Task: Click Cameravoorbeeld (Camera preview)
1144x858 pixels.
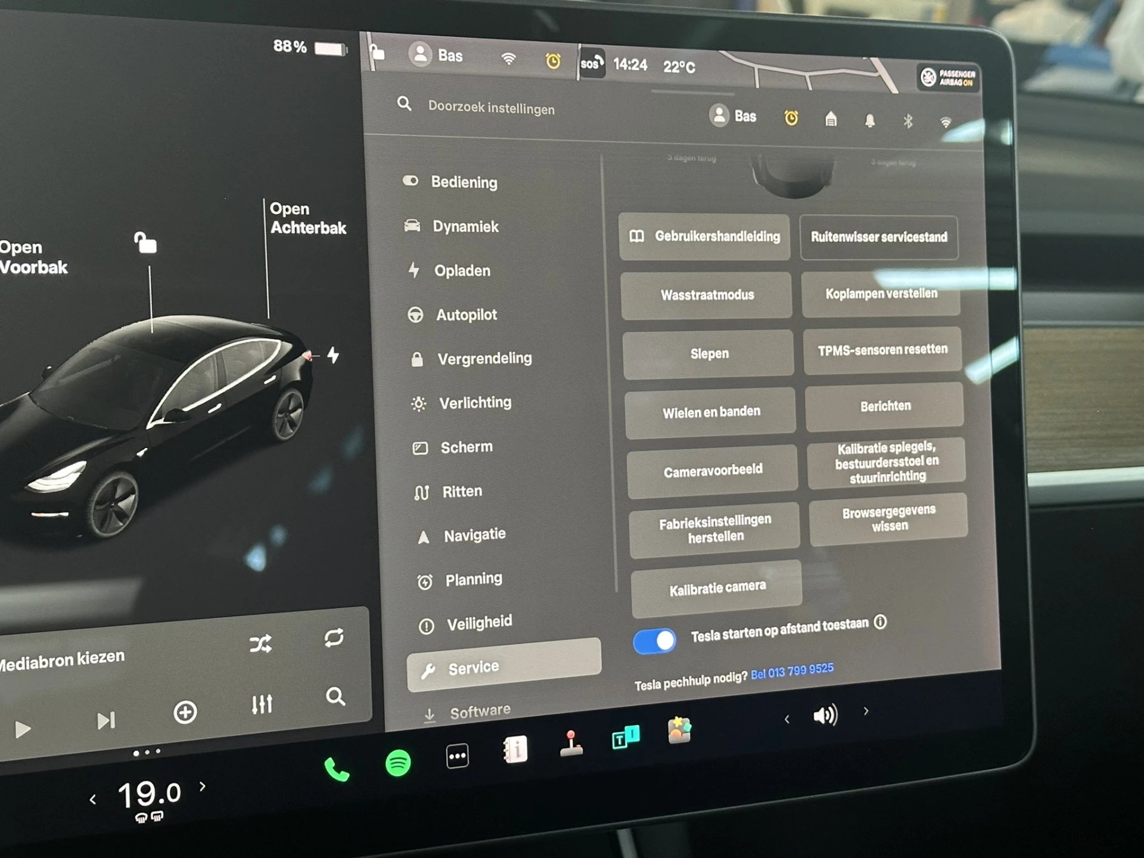Action: click(711, 469)
